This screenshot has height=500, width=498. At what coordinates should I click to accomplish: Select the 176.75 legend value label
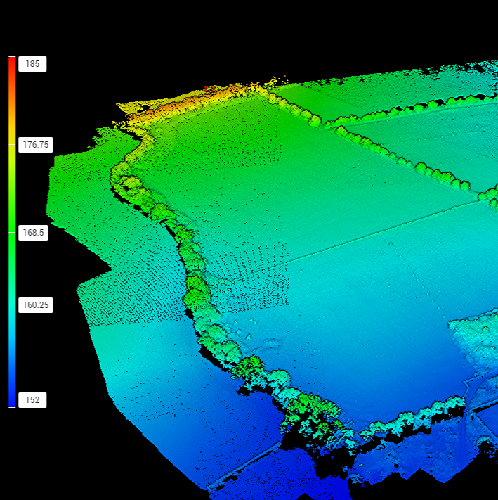click(36, 145)
